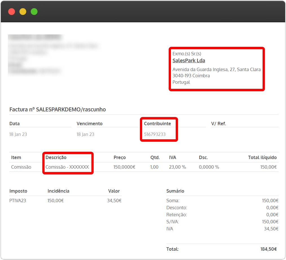This screenshot has width=286, height=260.
Task: Click the invoice title Factura nº SALESPARKDEMO/rascunho
Action: click(x=58, y=109)
